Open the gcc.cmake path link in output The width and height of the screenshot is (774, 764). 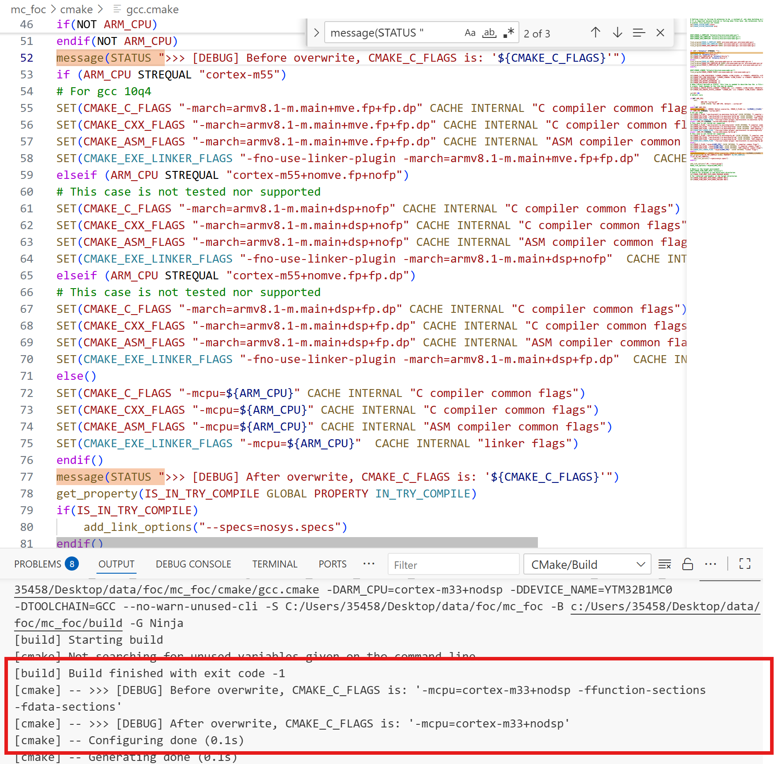[x=167, y=590]
